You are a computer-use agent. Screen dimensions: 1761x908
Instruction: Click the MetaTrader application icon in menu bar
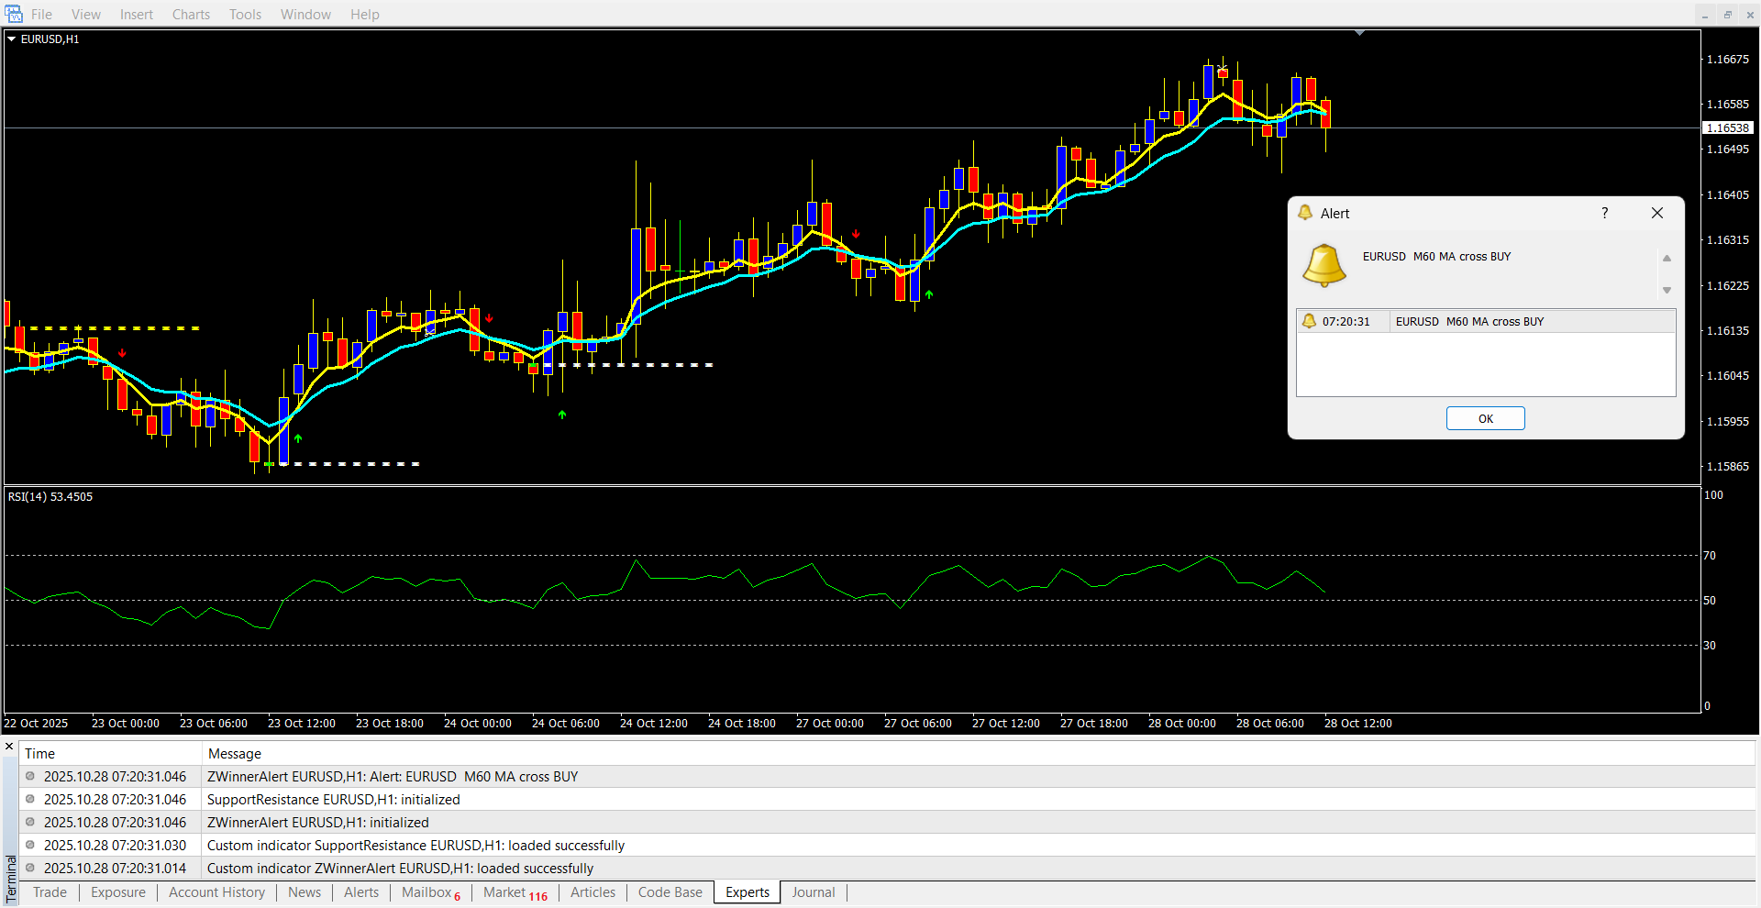click(14, 14)
